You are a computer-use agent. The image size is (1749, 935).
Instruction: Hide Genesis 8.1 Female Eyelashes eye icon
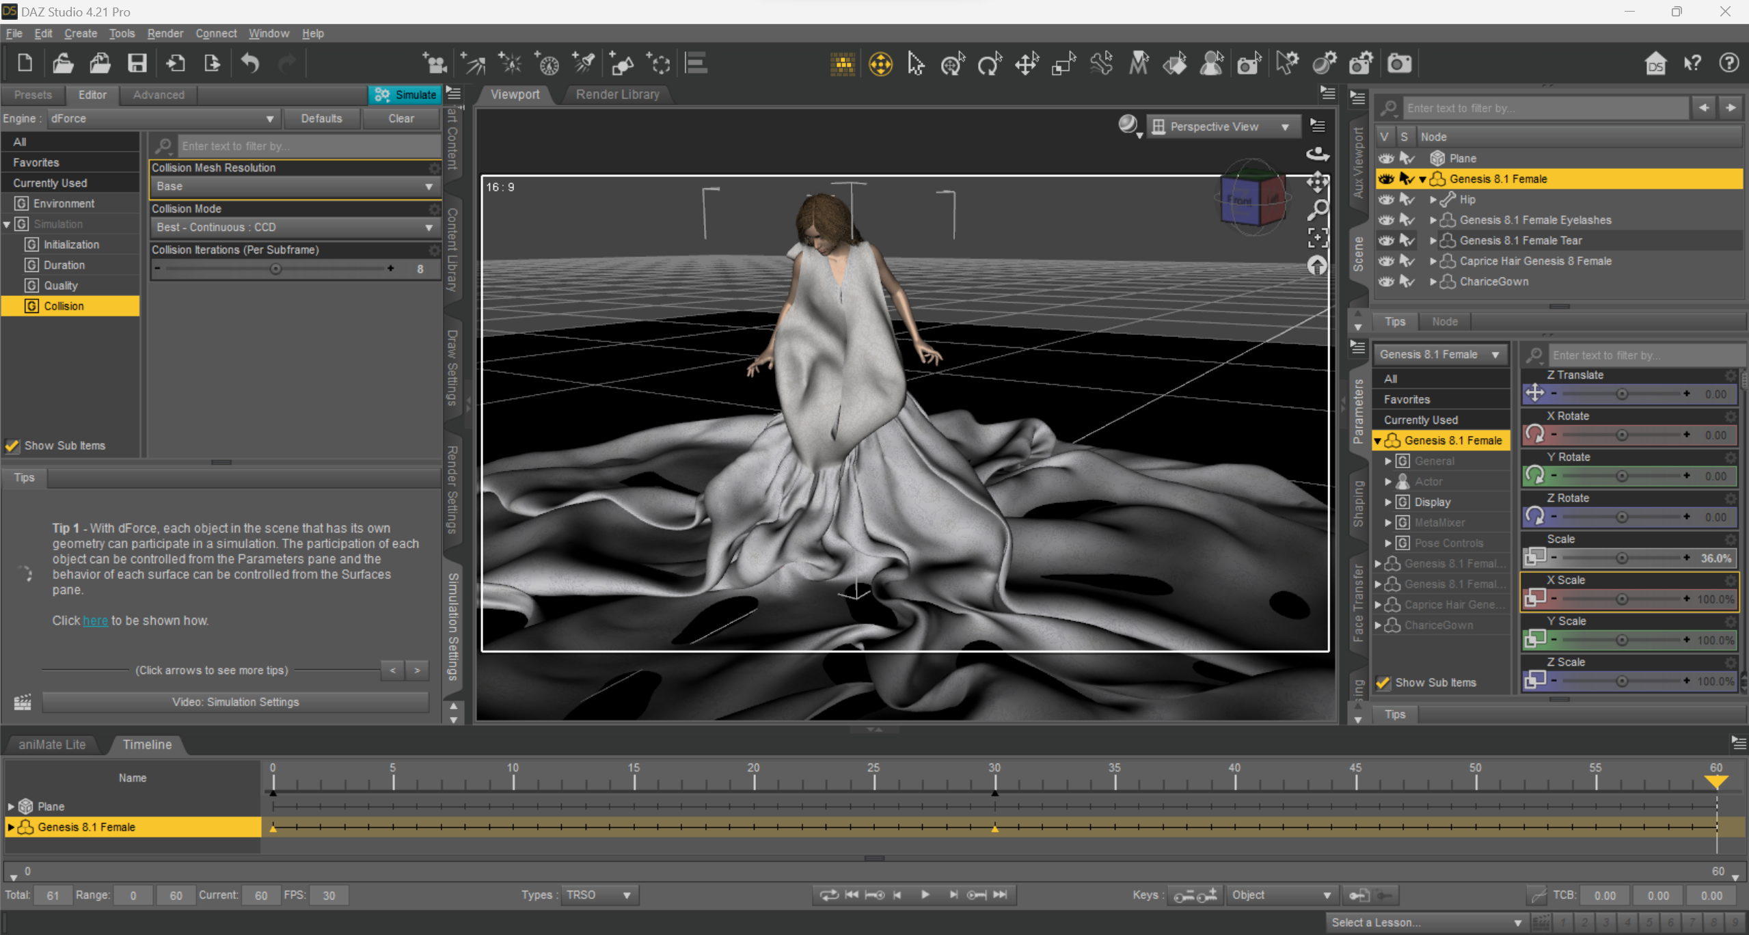coord(1385,220)
